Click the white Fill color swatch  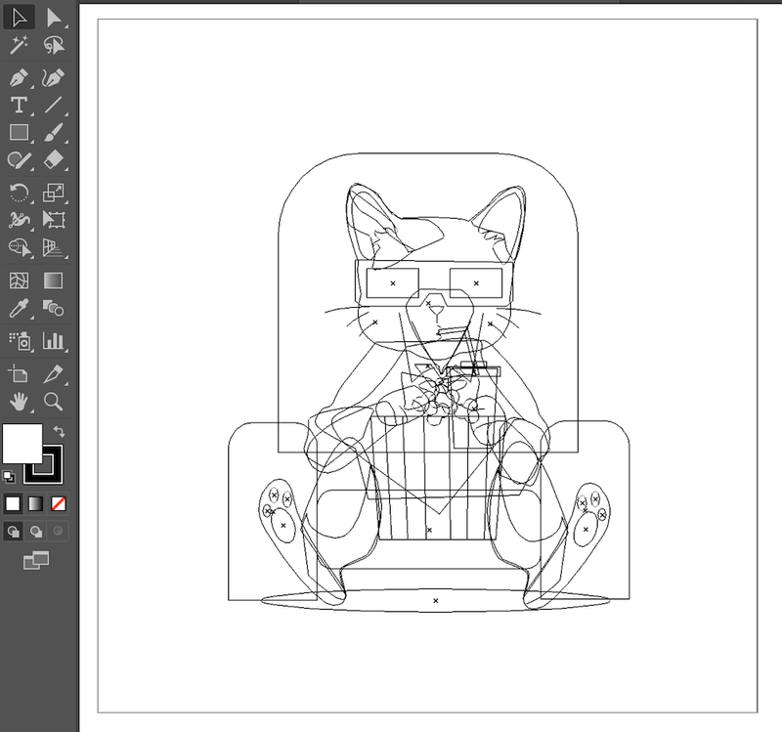click(x=22, y=443)
